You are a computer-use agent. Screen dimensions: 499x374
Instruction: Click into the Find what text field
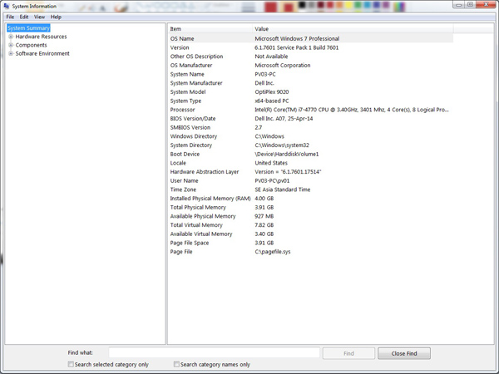click(x=215, y=352)
